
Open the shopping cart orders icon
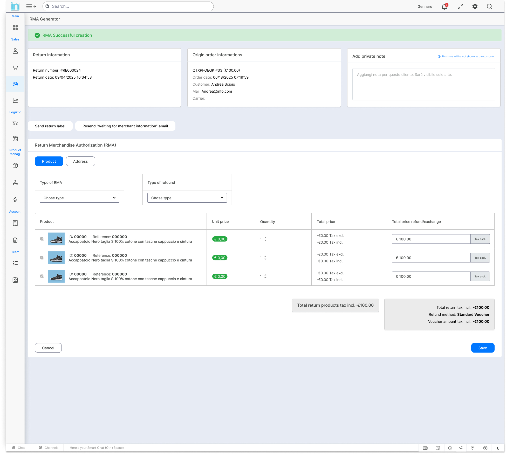point(15,67)
